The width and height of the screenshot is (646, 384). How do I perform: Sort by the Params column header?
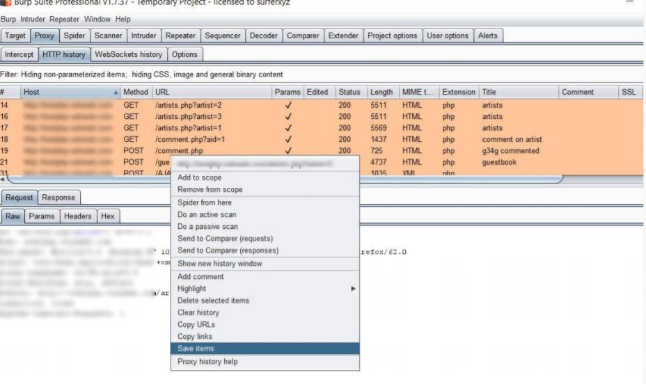pyautogui.click(x=287, y=93)
